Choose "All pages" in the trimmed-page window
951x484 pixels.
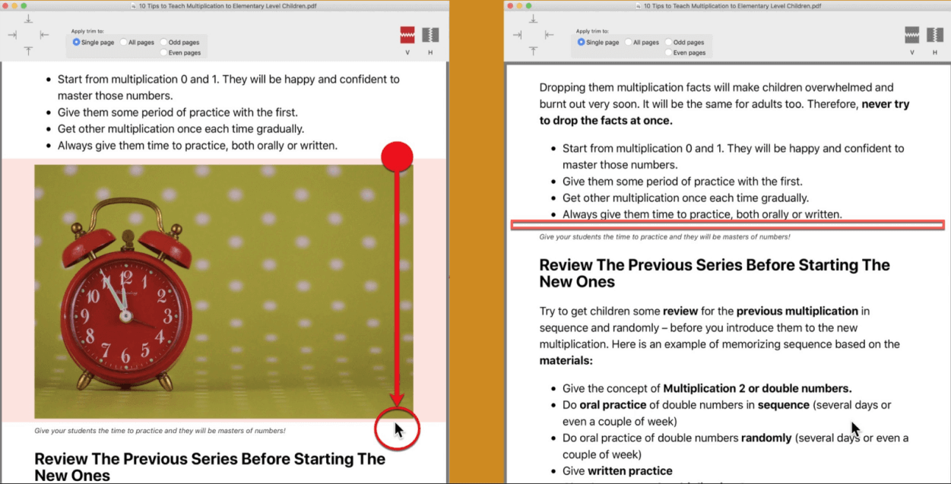[x=628, y=43]
